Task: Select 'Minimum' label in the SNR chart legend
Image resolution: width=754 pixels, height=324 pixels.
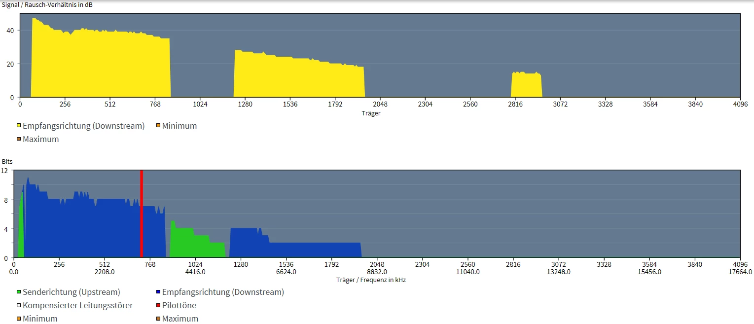Action: (x=180, y=126)
